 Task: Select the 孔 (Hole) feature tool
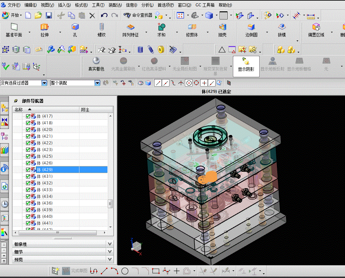point(75,27)
